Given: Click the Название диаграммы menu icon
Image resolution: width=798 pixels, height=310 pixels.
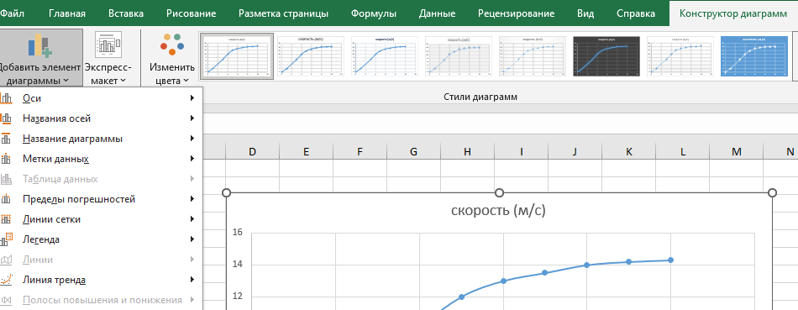Looking at the screenshot, I should 6,139.
